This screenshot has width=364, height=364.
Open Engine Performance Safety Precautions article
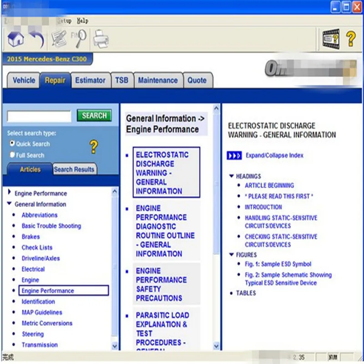pyautogui.click(x=166, y=284)
